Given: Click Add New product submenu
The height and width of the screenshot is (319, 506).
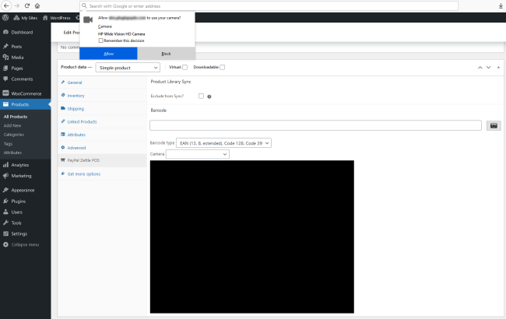Looking at the screenshot, I should (x=12, y=126).
